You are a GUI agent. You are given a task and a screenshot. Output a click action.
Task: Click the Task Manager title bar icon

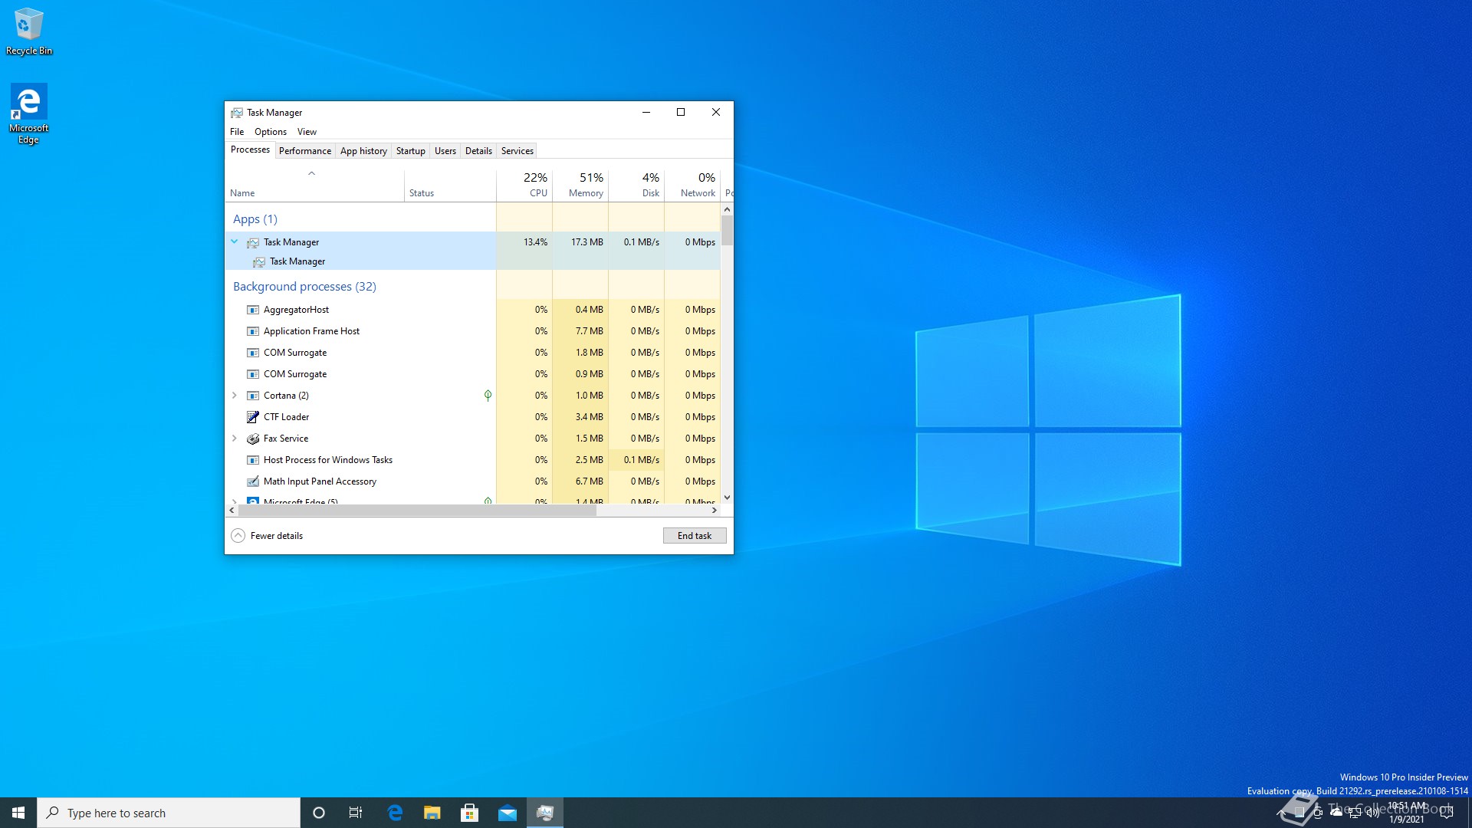[x=237, y=113]
